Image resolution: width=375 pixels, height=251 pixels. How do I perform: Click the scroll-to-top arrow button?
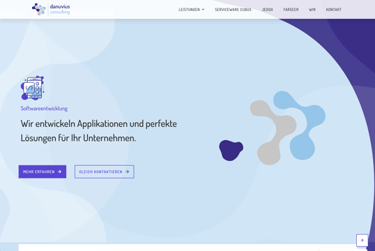(x=362, y=241)
